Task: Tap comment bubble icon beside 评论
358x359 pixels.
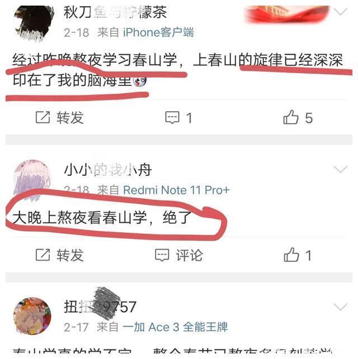Action: [x=162, y=255]
